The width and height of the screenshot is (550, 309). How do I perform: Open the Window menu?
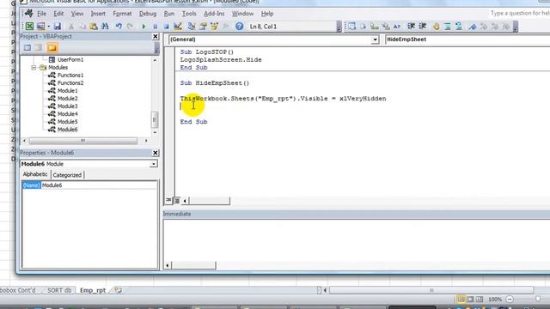click(x=242, y=14)
